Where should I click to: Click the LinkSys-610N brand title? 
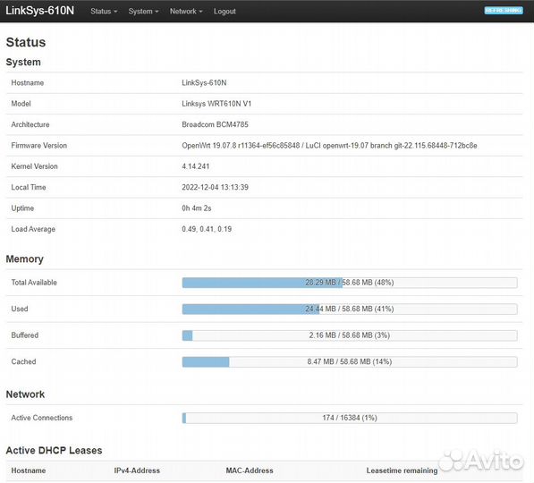(40, 11)
